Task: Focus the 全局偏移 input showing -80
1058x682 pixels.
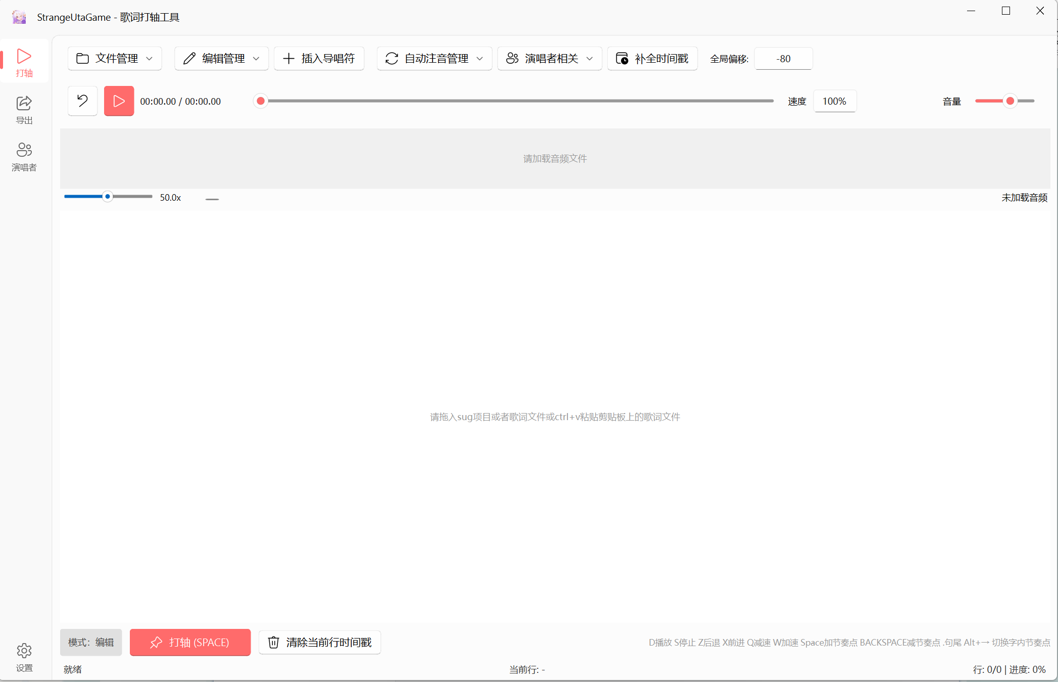Action: coord(783,59)
